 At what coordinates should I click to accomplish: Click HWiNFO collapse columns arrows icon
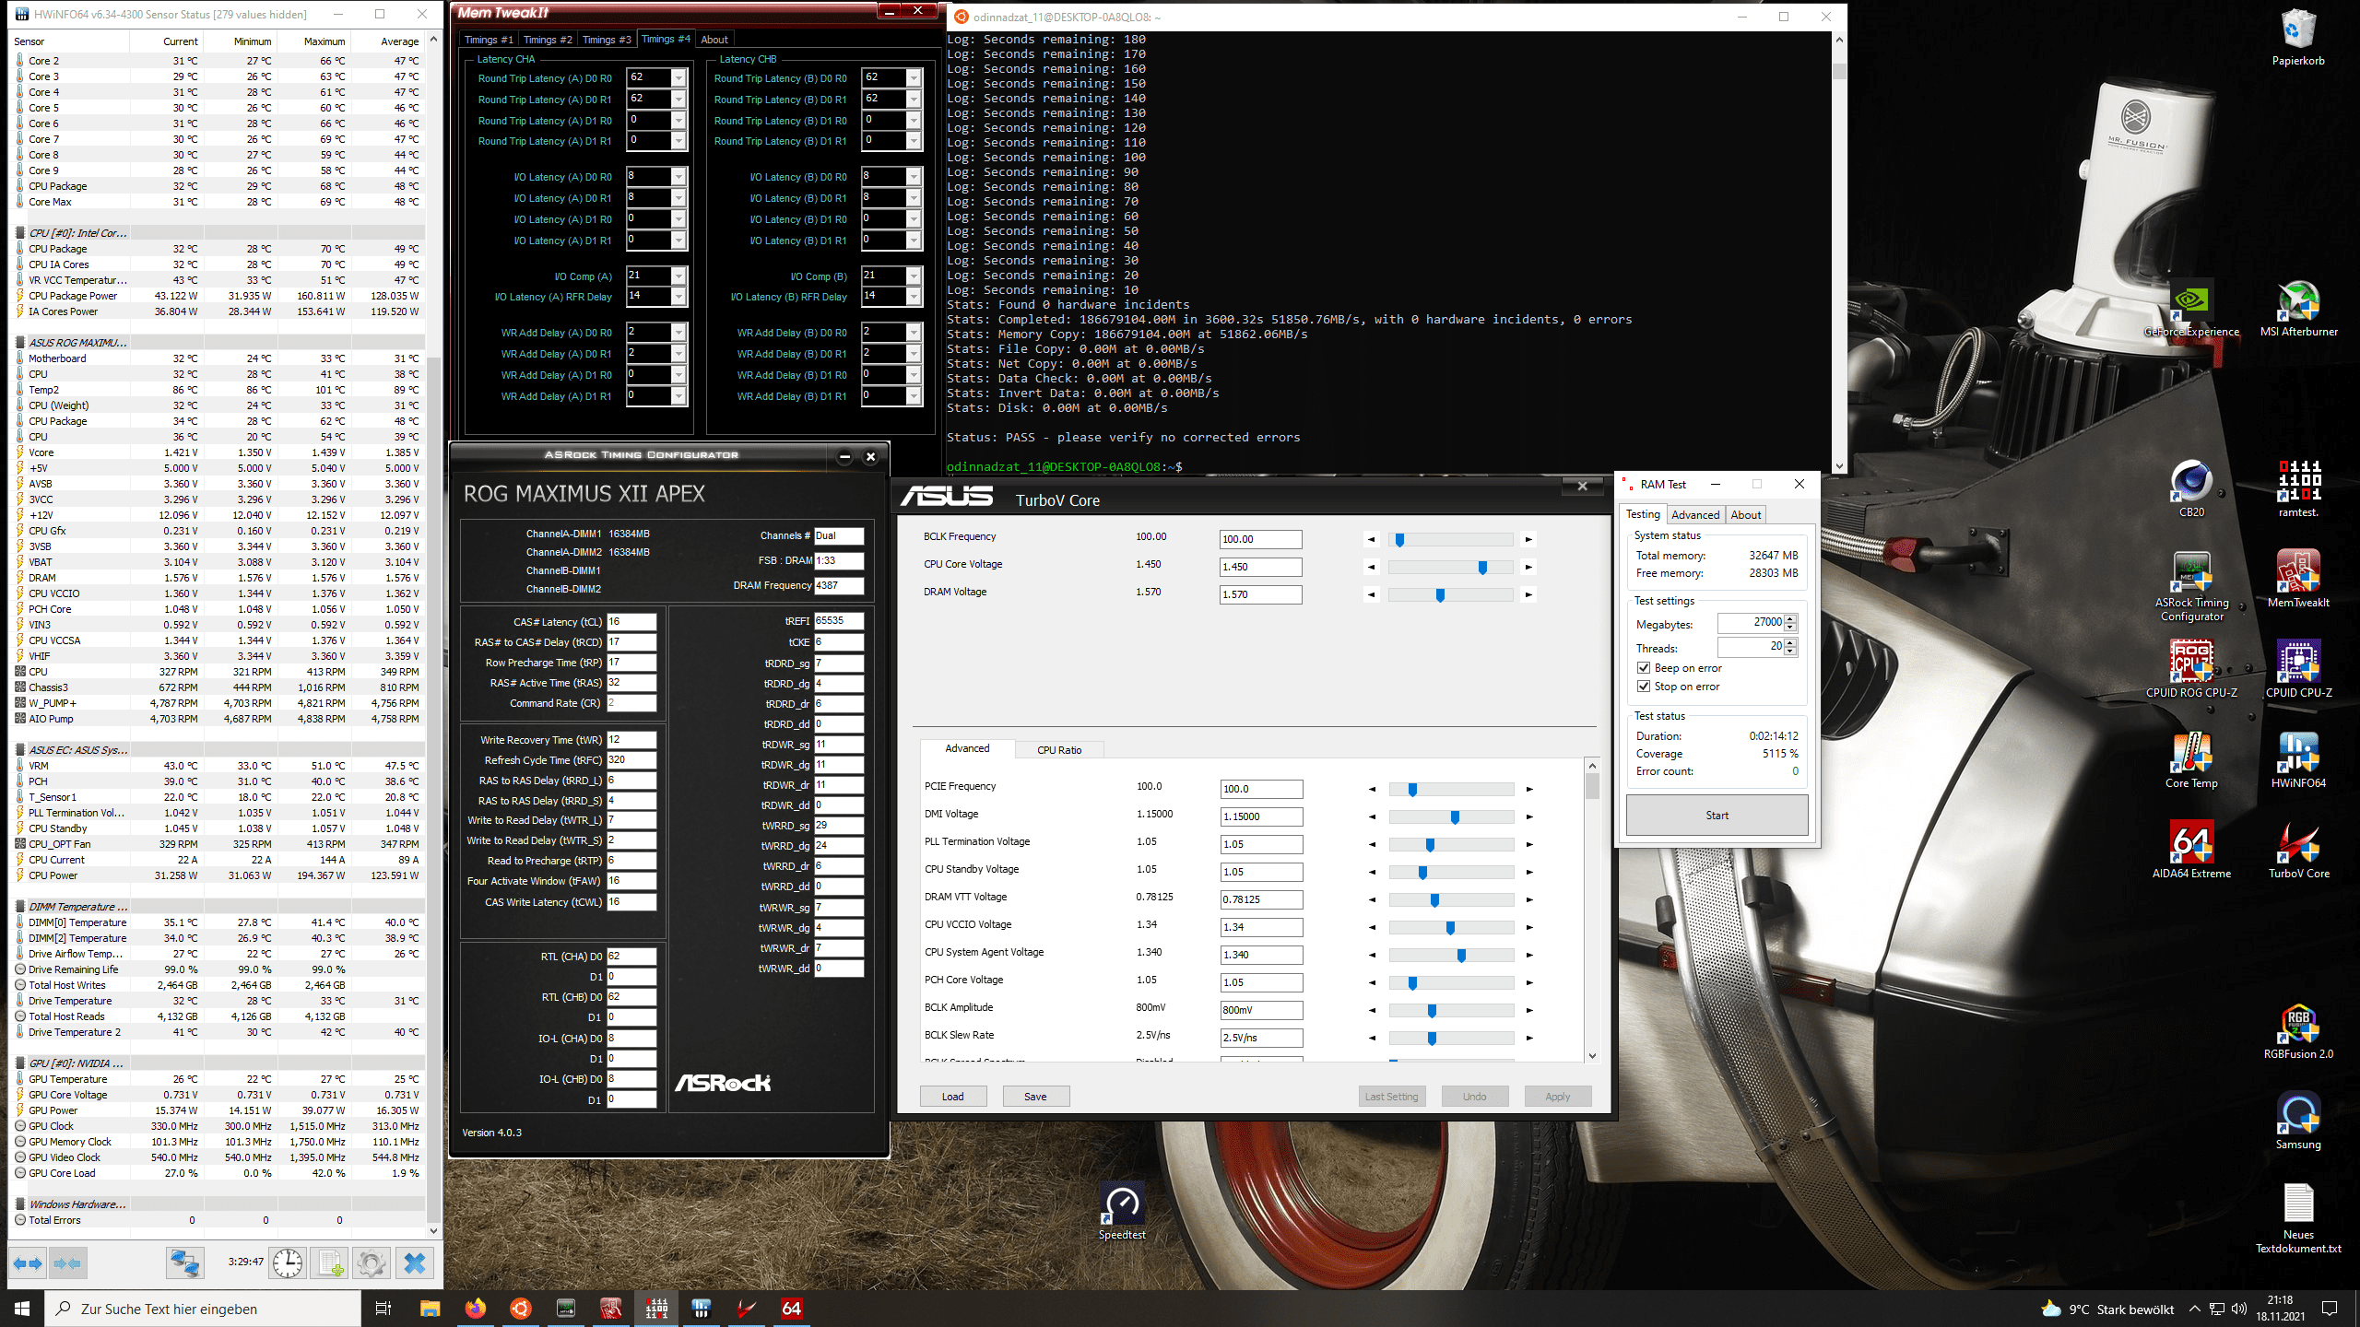click(x=67, y=1262)
